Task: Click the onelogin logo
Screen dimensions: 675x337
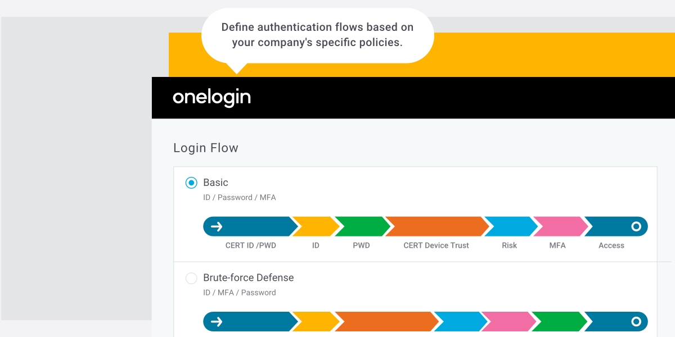Action: (x=211, y=98)
